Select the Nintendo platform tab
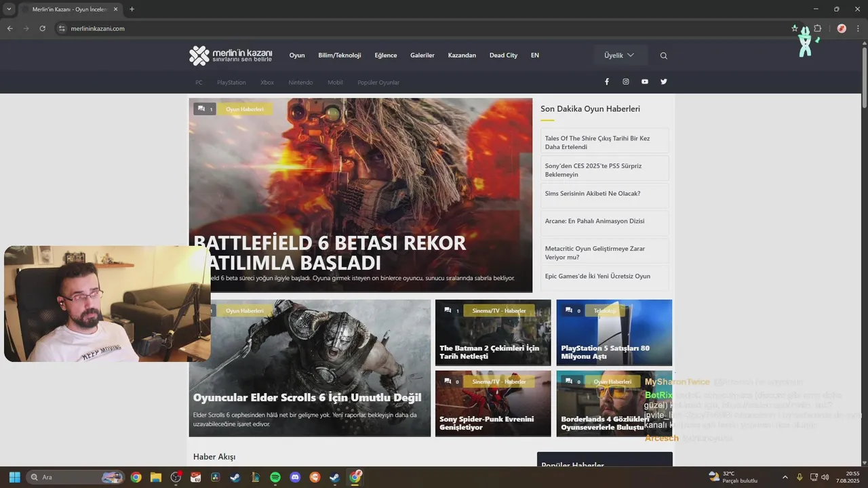868x488 pixels. coord(300,83)
